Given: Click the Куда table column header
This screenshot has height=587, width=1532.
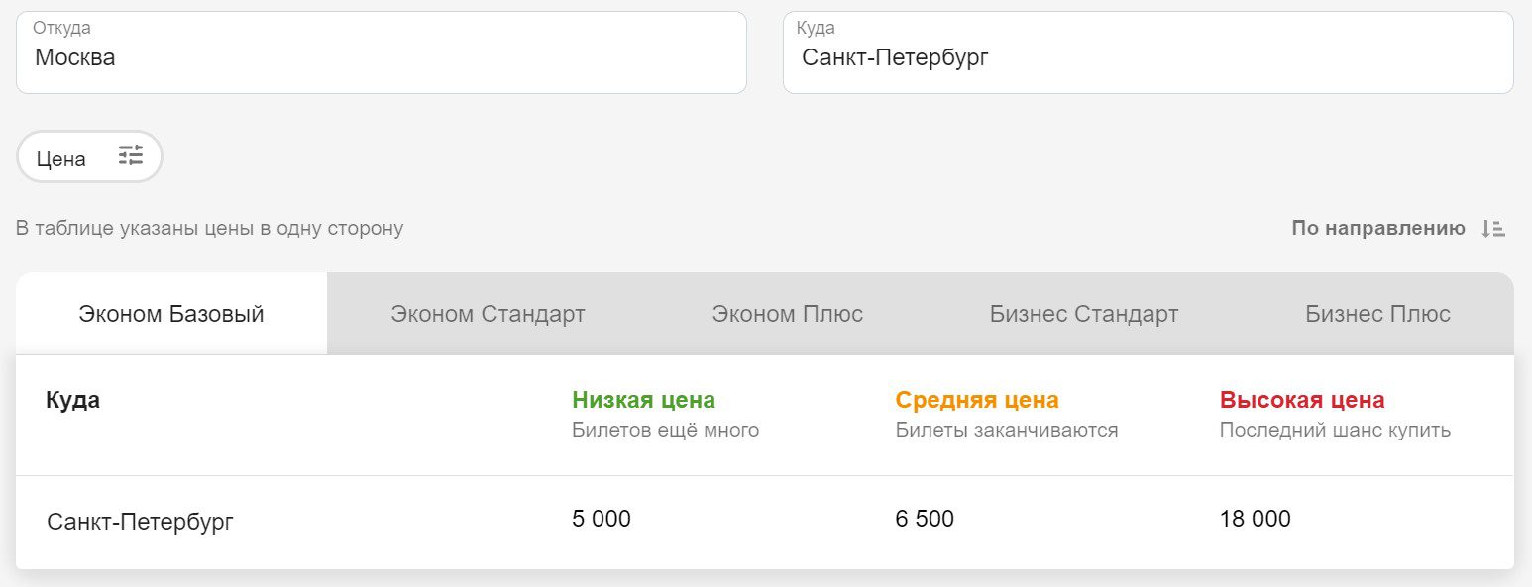Looking at the screenshot, I should coord(73,400).
